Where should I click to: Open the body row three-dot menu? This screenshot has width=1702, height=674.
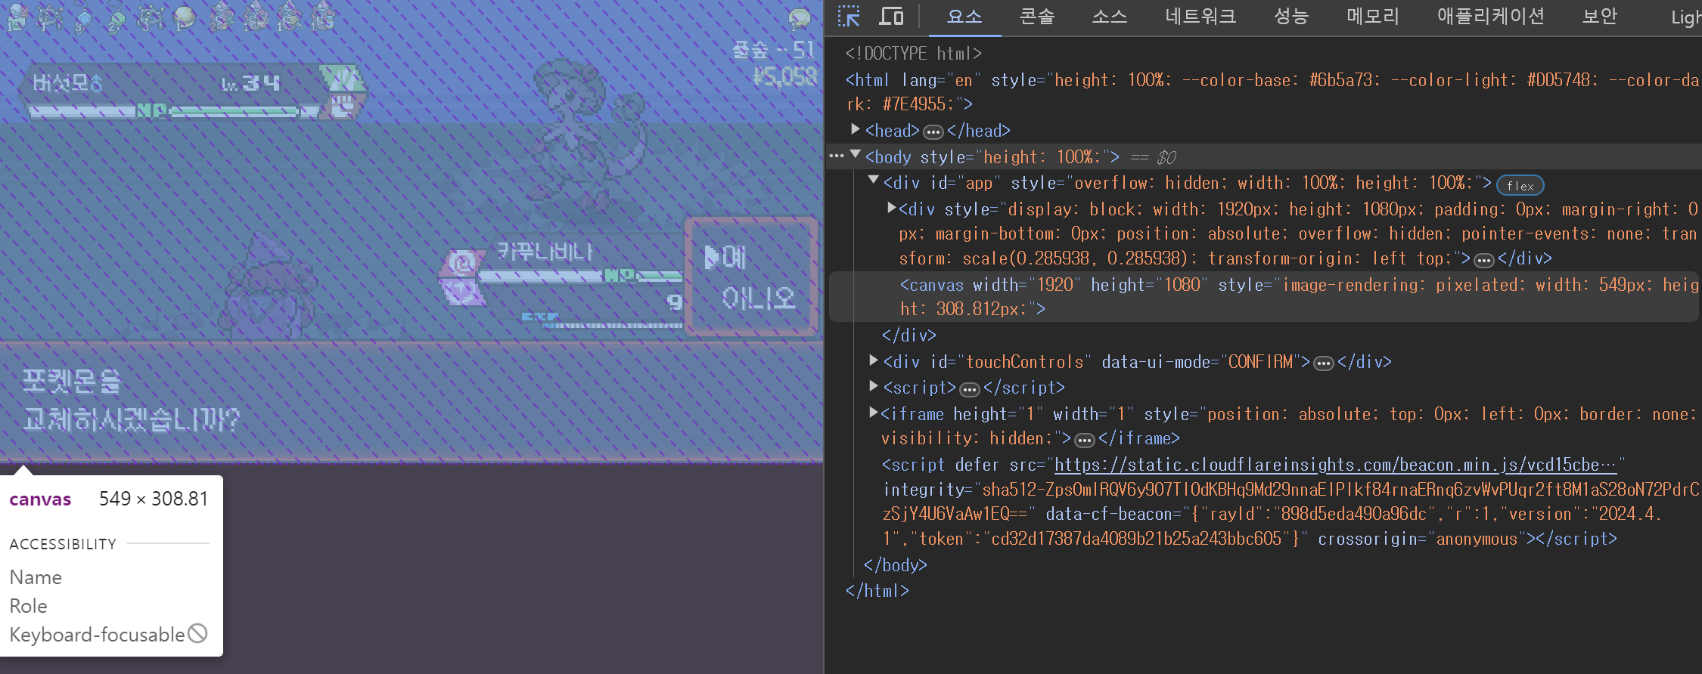[x=836, y=156]
